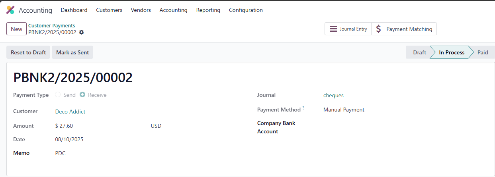Viewport: 495px width, 177px height.
Task: Open the Customers menu
Action: 109,10
